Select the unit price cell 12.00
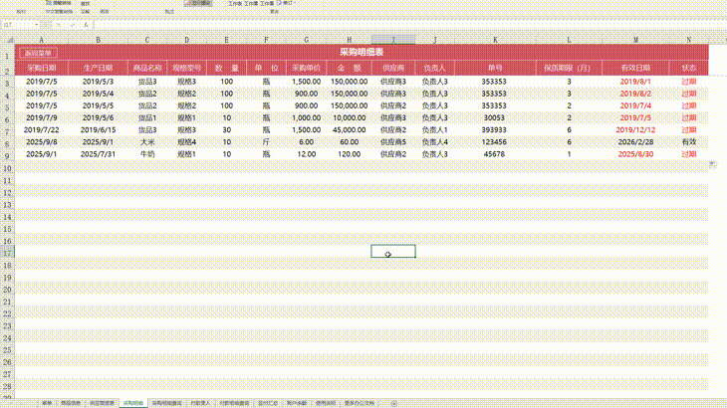Screen dimensions: 727x408 (x=306, y=154)
